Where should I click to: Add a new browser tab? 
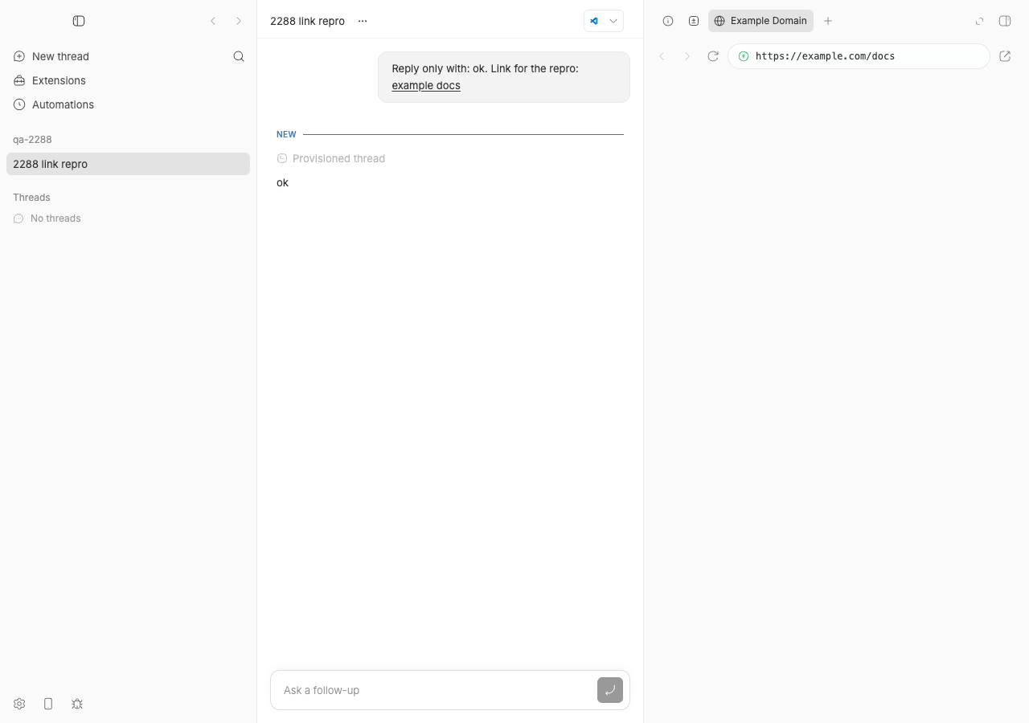coord(828,21)
